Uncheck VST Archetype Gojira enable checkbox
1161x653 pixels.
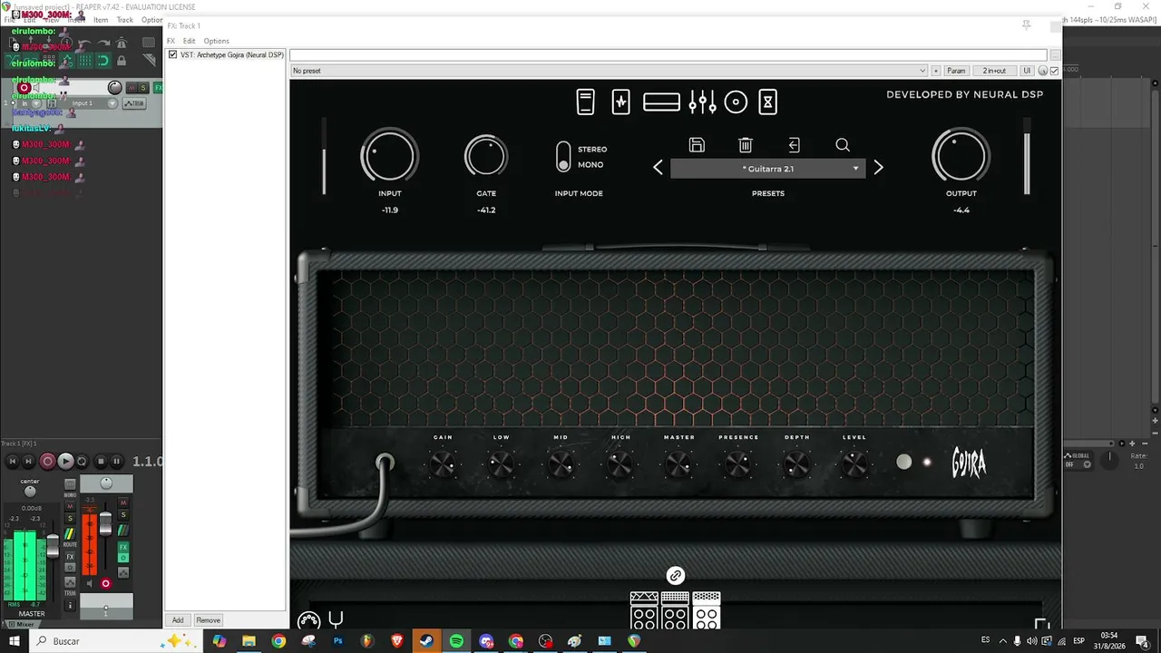coord(172,54)
